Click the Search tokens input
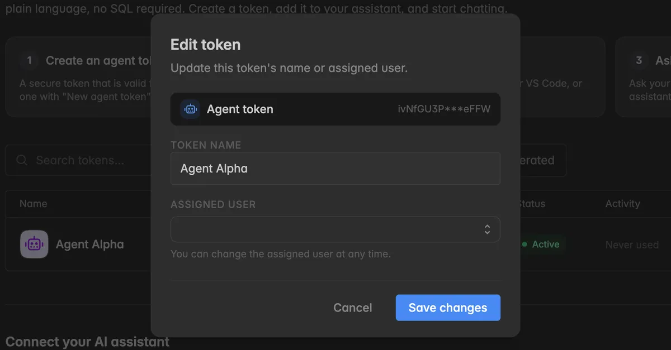The width and height of the screenshot is (671, 350). tap(78, 160)
